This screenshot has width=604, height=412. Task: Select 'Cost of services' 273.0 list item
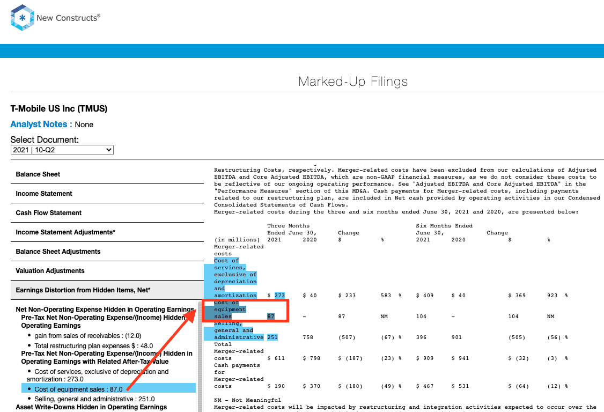coord(98,376)
